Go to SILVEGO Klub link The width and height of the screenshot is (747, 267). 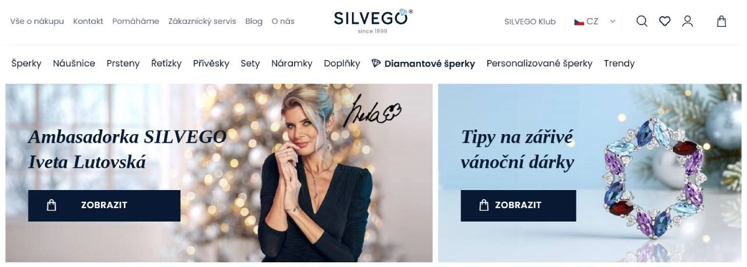[530, 22]
